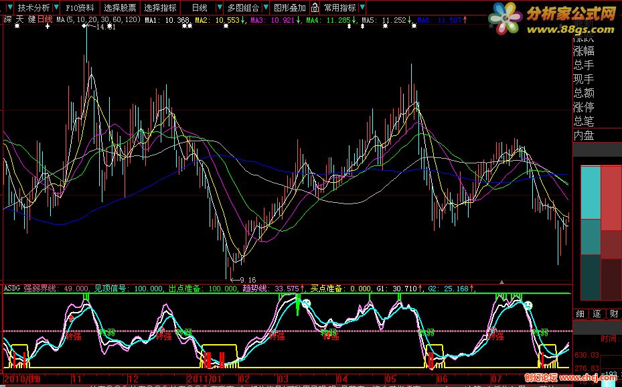Image resolution: width=622 pixels, height=387 pixels.
Task: Switch to the 逐 tab
Action: (597, 314)
